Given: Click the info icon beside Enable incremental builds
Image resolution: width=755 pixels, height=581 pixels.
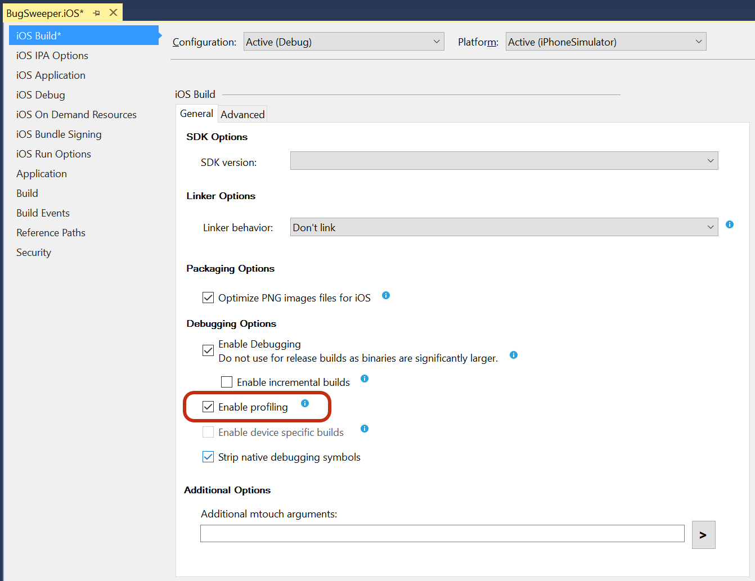Looking at the screenshot, I should (364, 379).
